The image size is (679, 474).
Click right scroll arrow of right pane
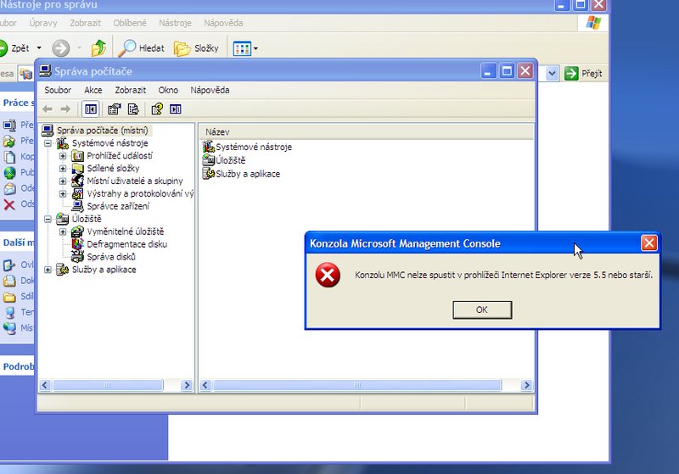[x=526, y=385]
